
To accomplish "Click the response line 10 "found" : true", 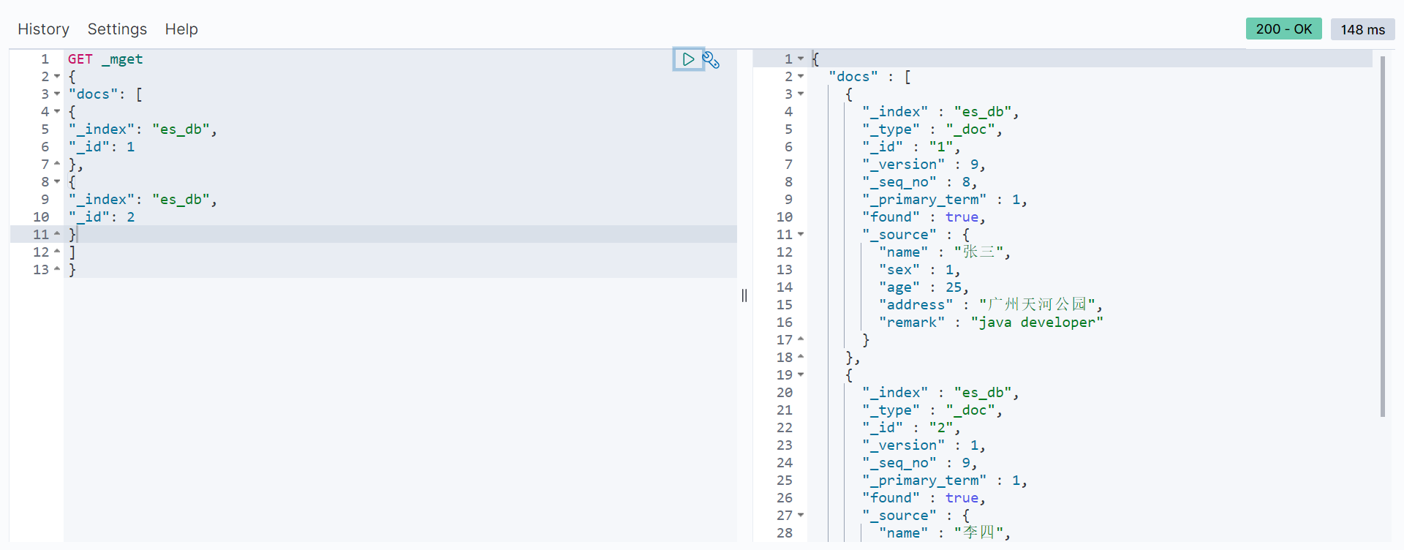I will pyautogui.click(x=924, y=217).
